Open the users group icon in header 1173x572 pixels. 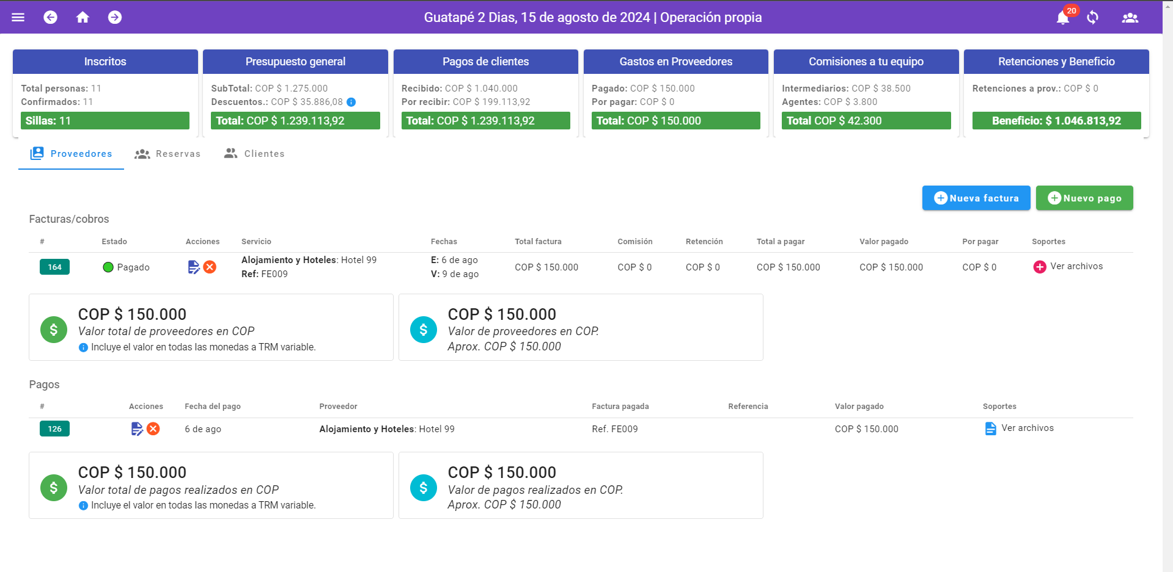click(x=1130, y=18)
